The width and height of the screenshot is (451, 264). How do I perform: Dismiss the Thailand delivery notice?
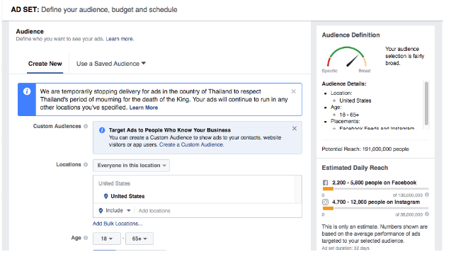click(293, 91)
